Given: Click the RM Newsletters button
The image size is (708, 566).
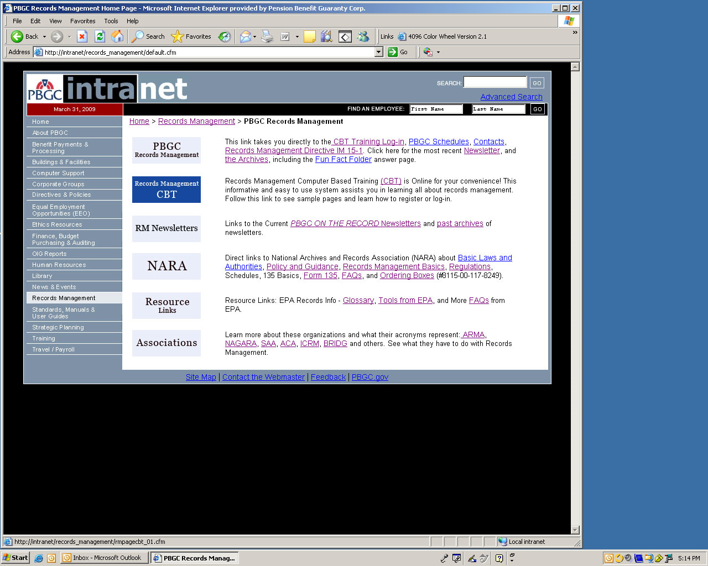Looking at the screenshot, I should tap(166, 228).
